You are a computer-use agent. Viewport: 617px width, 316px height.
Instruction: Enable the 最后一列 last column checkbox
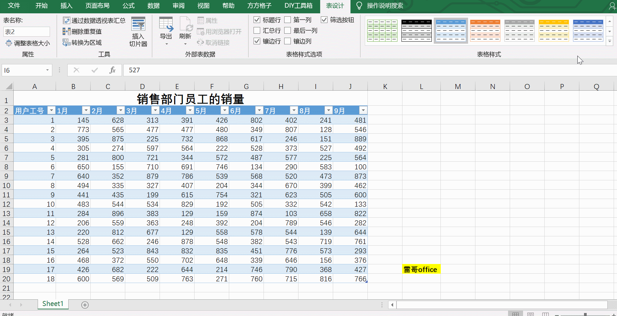[x=288, y=30]
